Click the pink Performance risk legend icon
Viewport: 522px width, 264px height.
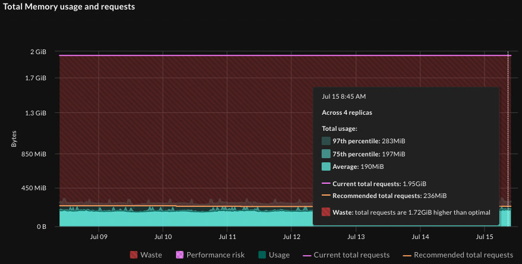[x=180, y=255]
